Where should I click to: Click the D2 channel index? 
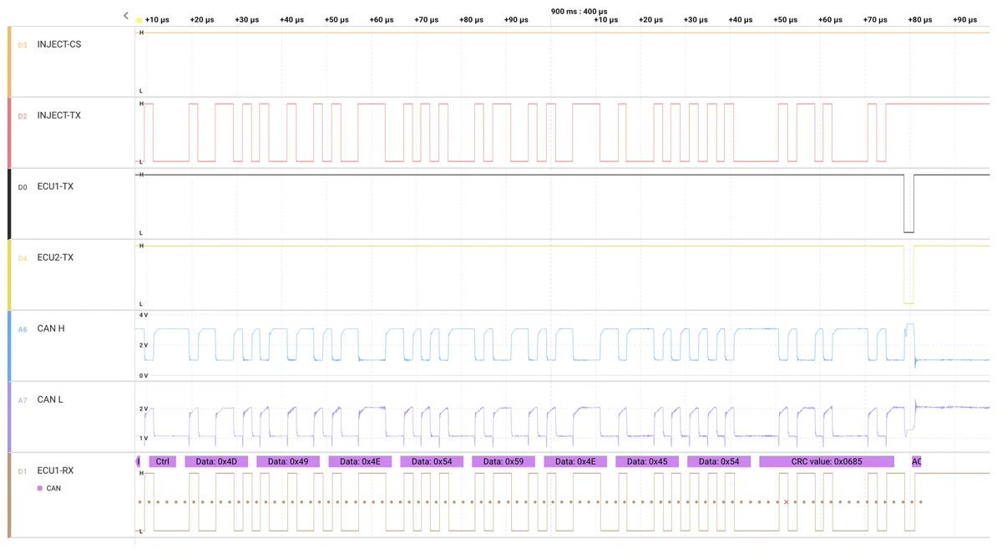[x=23, y=116]
